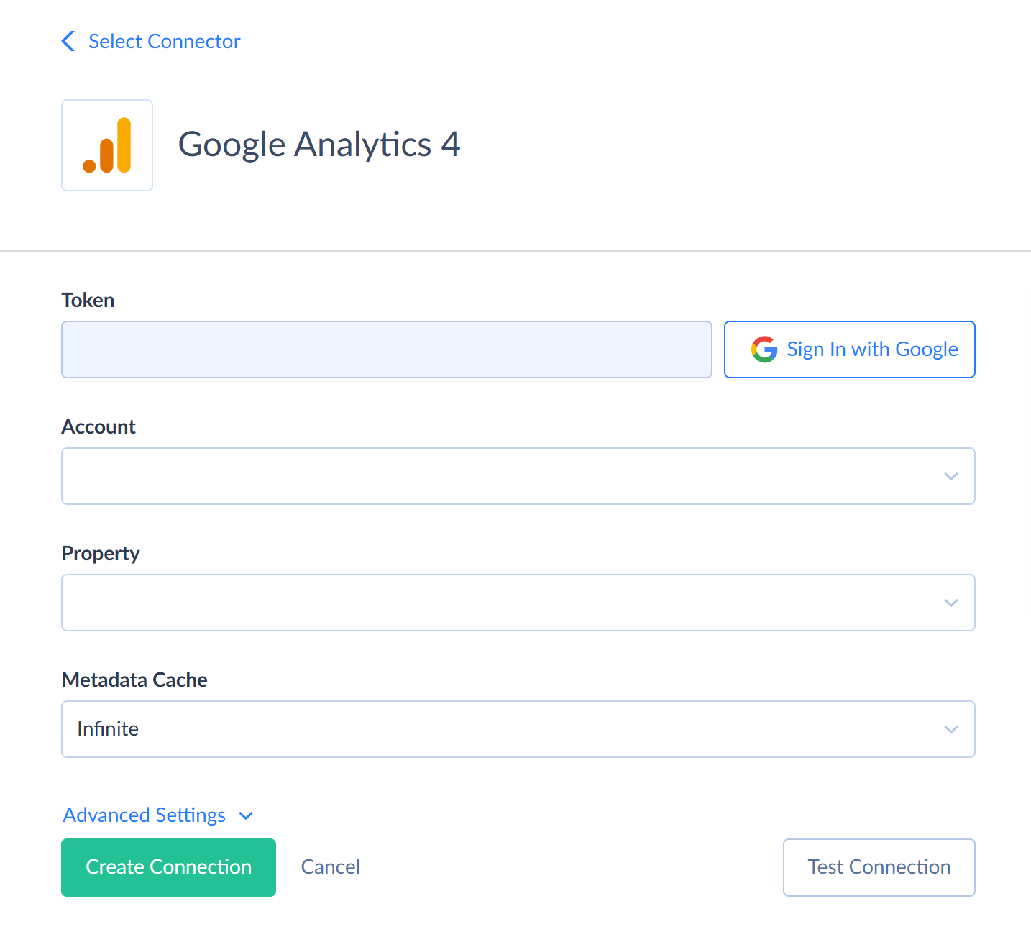Focus the Token input field
This screenshot has height=942, width=1031.
pyautogui.click(x=387, y=349)
